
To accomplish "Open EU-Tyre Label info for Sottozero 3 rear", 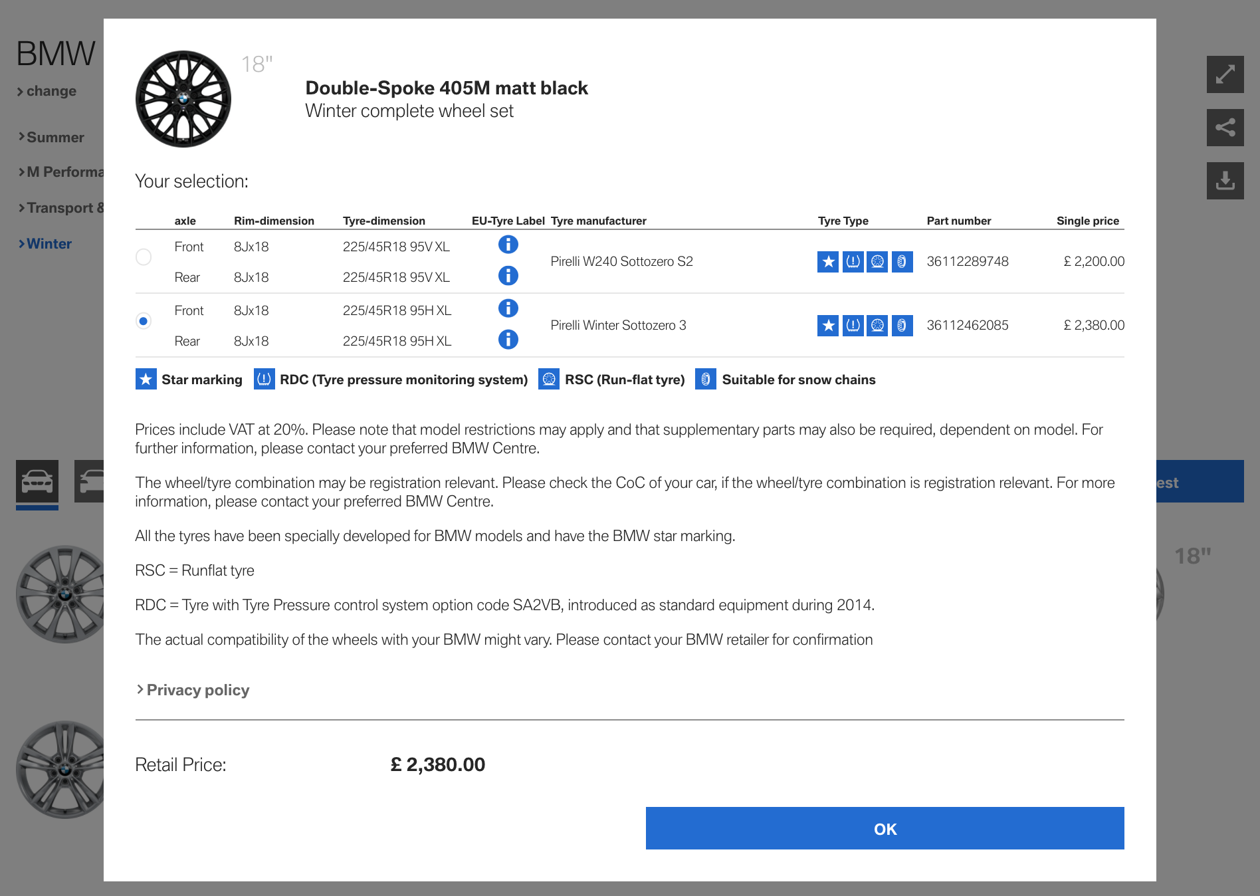I will click(508, 340).
